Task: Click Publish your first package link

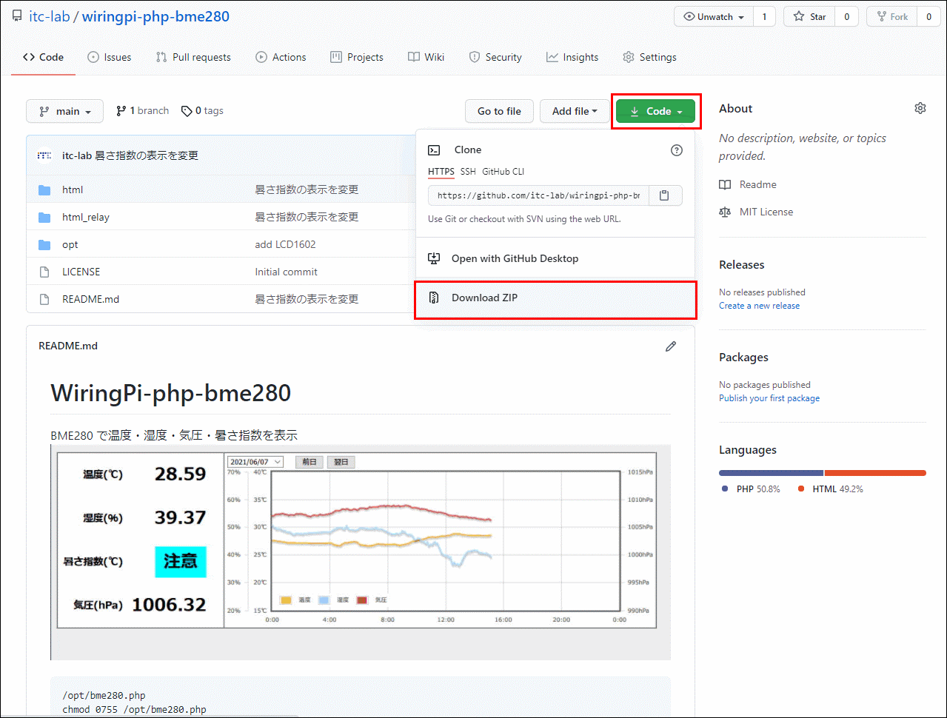Action: coord(769,398)
